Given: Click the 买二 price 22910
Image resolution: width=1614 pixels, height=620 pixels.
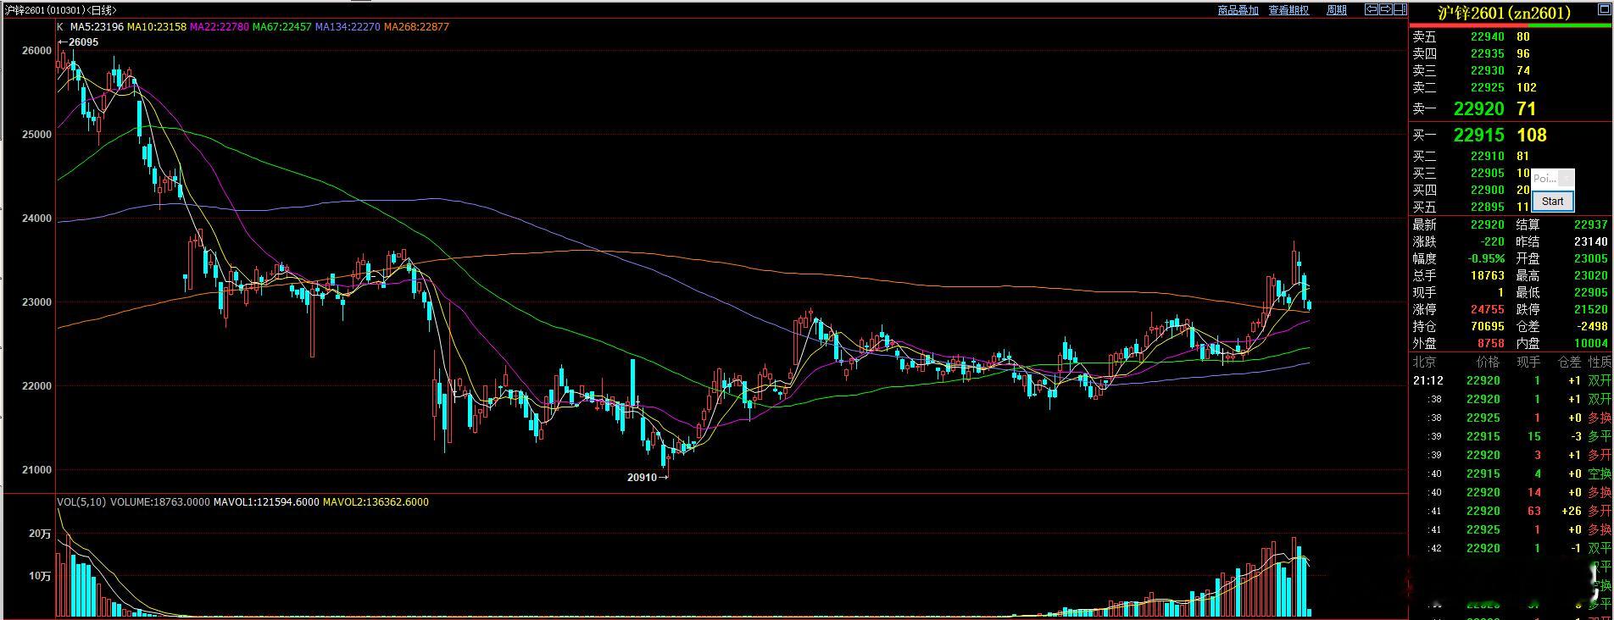Looking at the screenshot, I should click(1488, 156).
